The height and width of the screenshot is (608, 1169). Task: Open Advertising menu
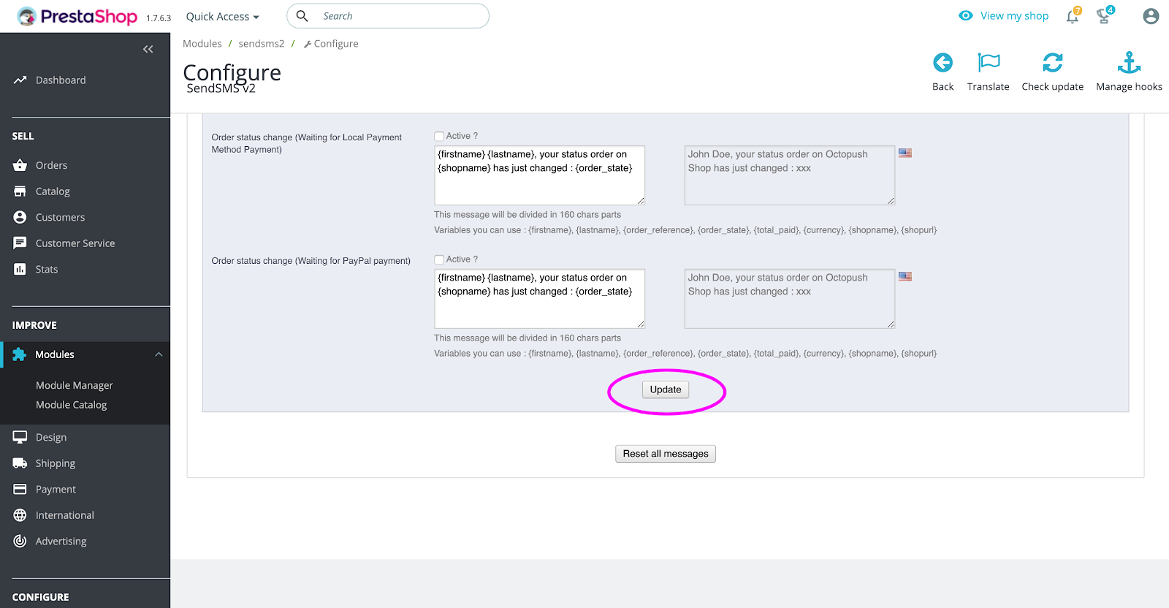tap(61, 541)
